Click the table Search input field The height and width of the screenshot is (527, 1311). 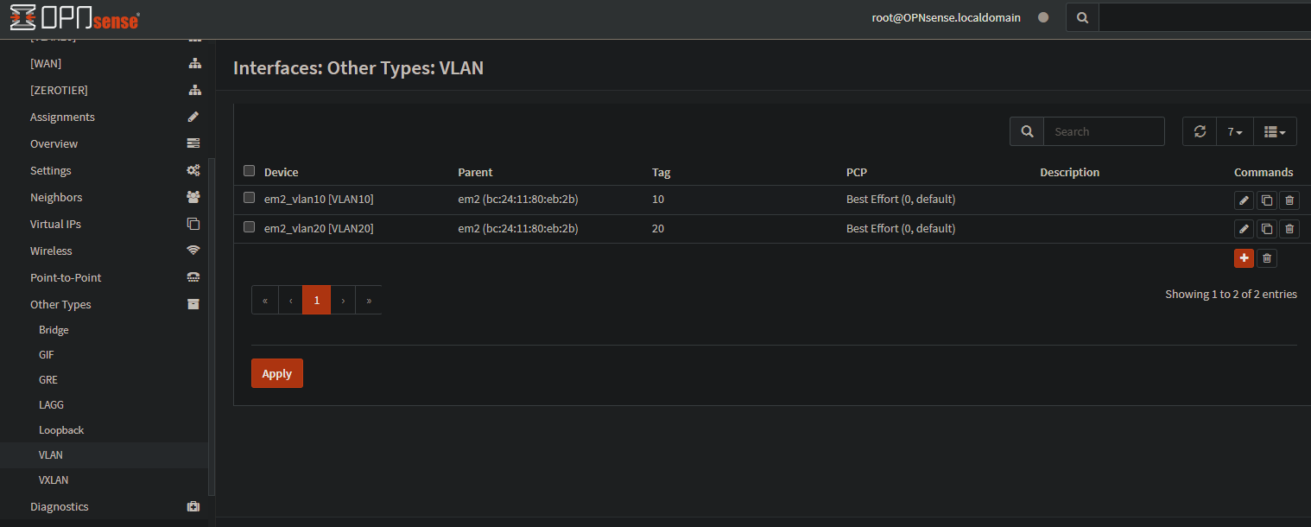click(1104, 131)
